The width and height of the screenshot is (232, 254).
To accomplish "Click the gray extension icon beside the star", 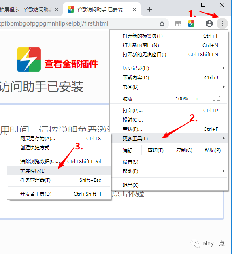I will (178, 23).
